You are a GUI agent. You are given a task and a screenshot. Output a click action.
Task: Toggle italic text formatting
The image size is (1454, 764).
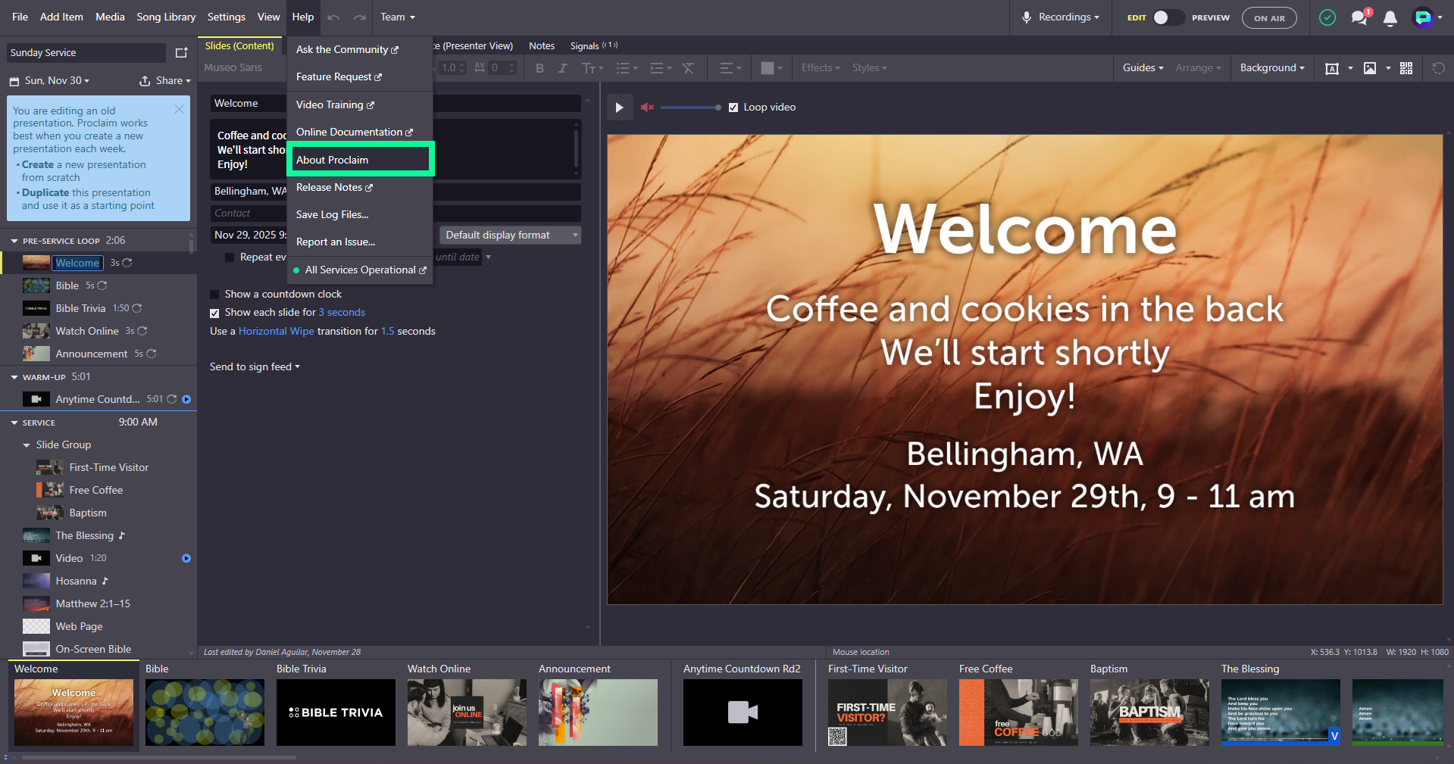[562, 68]
